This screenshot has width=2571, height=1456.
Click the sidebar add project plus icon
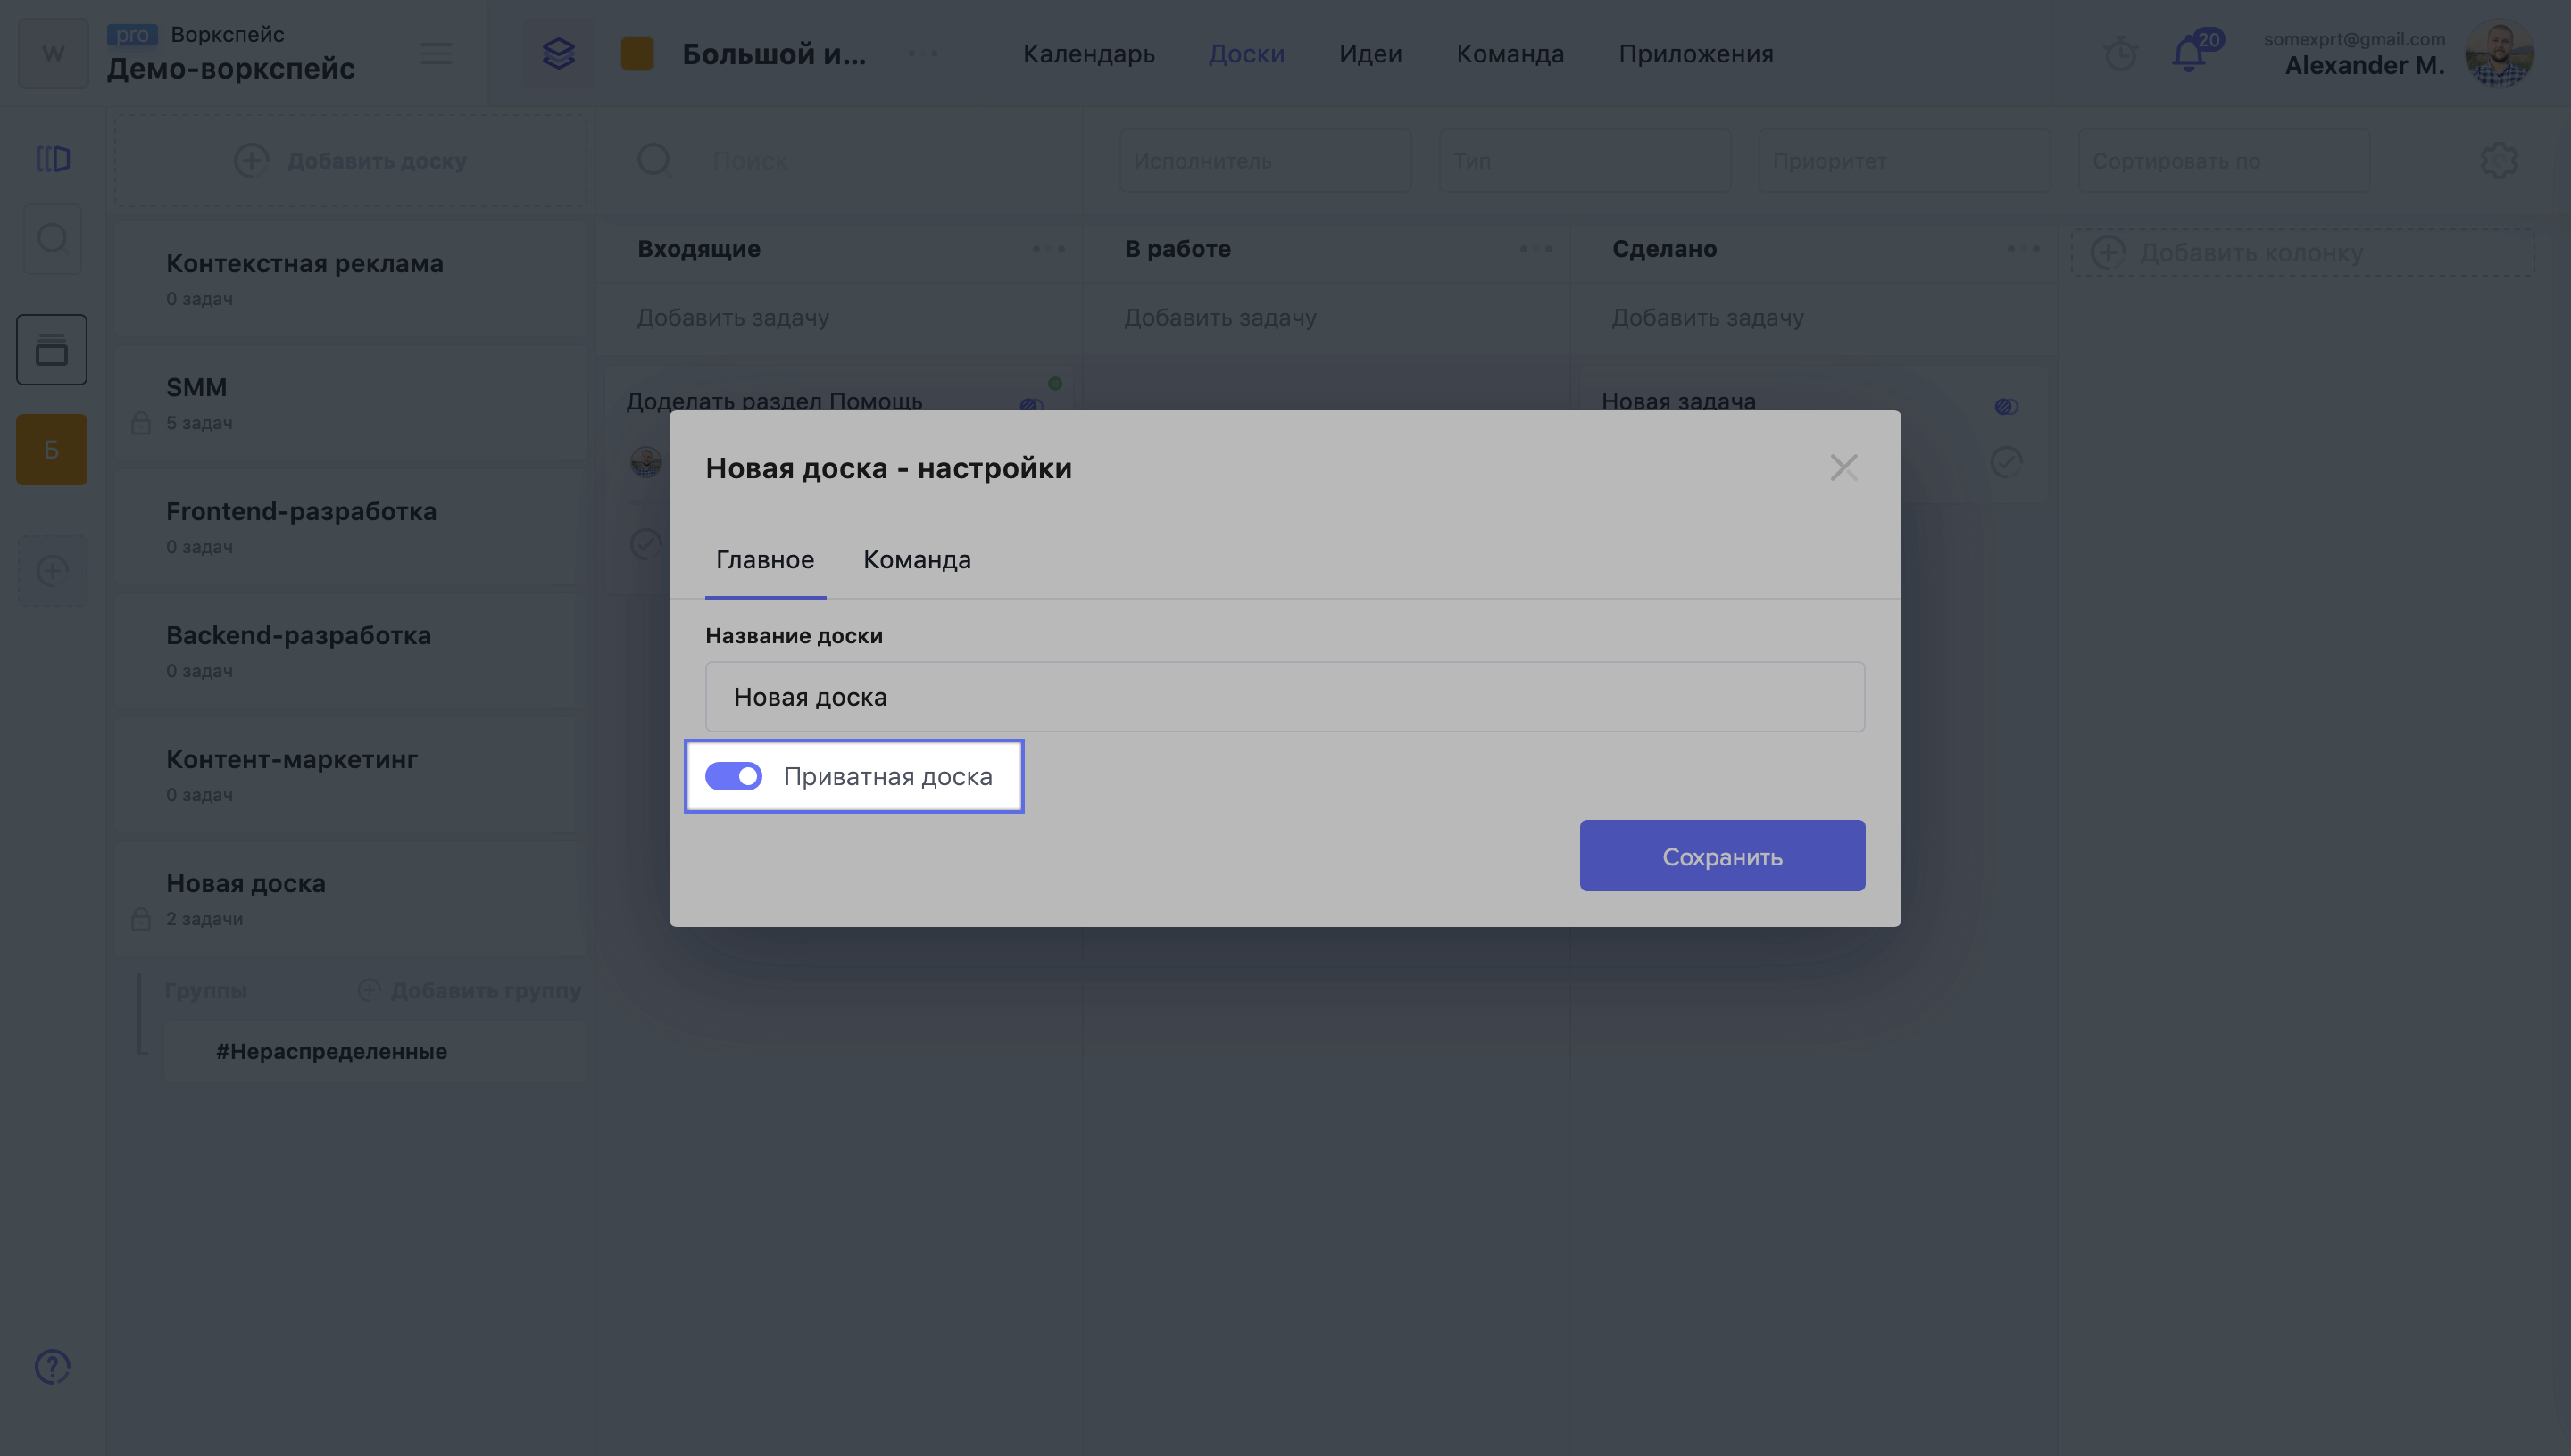[x=52, y=571]
